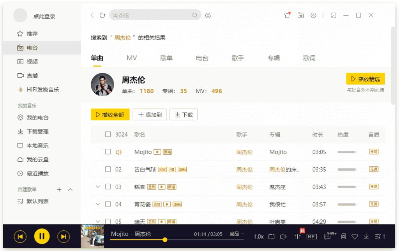The height and width of the screenshot is (251, 399).
Task: Expand versions of 青花瓷 row
Action: (98, 204)
